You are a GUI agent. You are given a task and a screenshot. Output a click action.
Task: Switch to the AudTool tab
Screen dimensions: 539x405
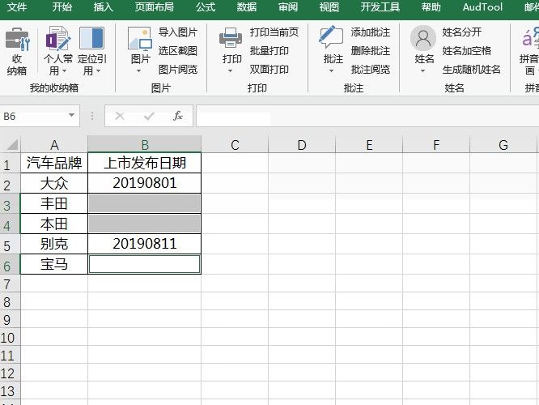tap(482, 6)
